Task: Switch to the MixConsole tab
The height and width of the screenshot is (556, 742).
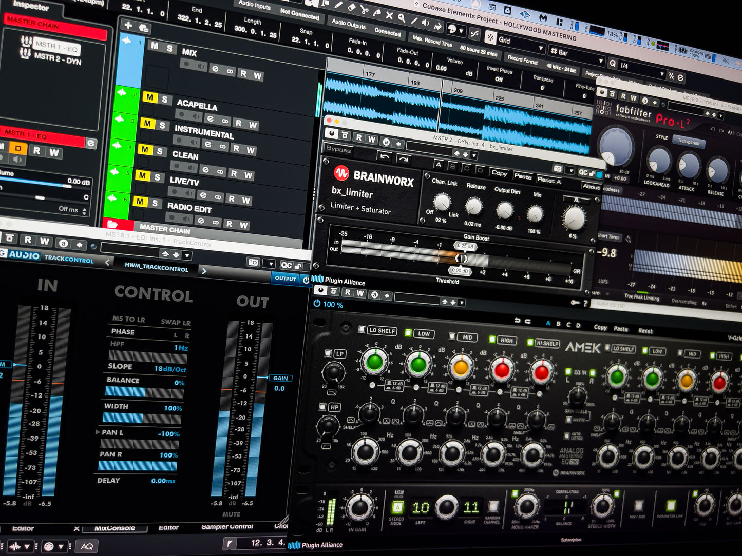Action: (115, 528)
